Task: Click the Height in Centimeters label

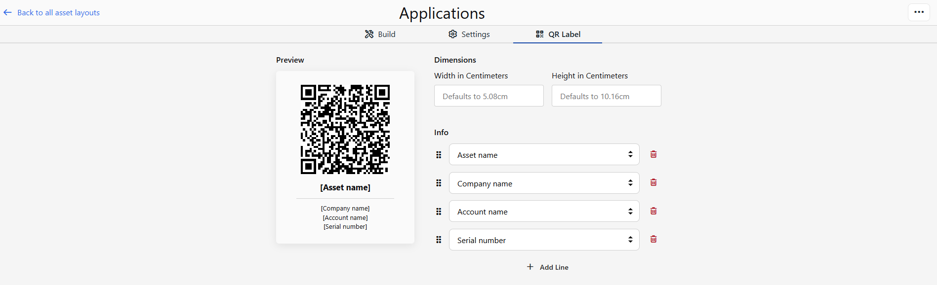Action: (590, 75)
